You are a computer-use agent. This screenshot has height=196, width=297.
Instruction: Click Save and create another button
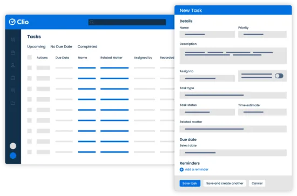225,184
